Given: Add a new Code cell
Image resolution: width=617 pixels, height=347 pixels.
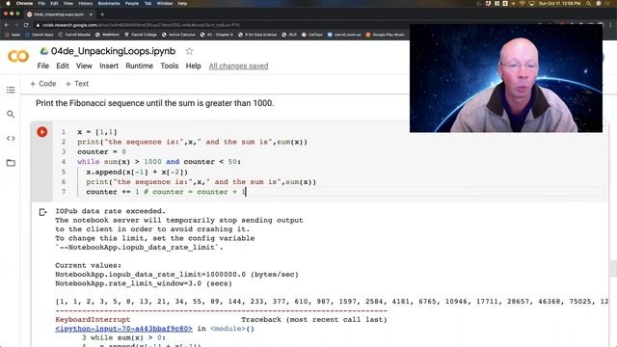Looking at the screenshot, I should coord(43,84).
